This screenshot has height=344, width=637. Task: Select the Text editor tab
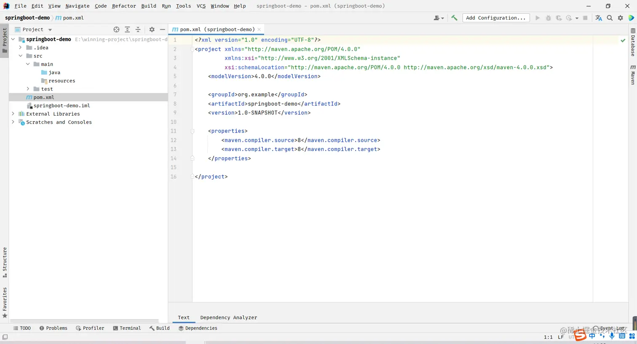pos(184,318)
